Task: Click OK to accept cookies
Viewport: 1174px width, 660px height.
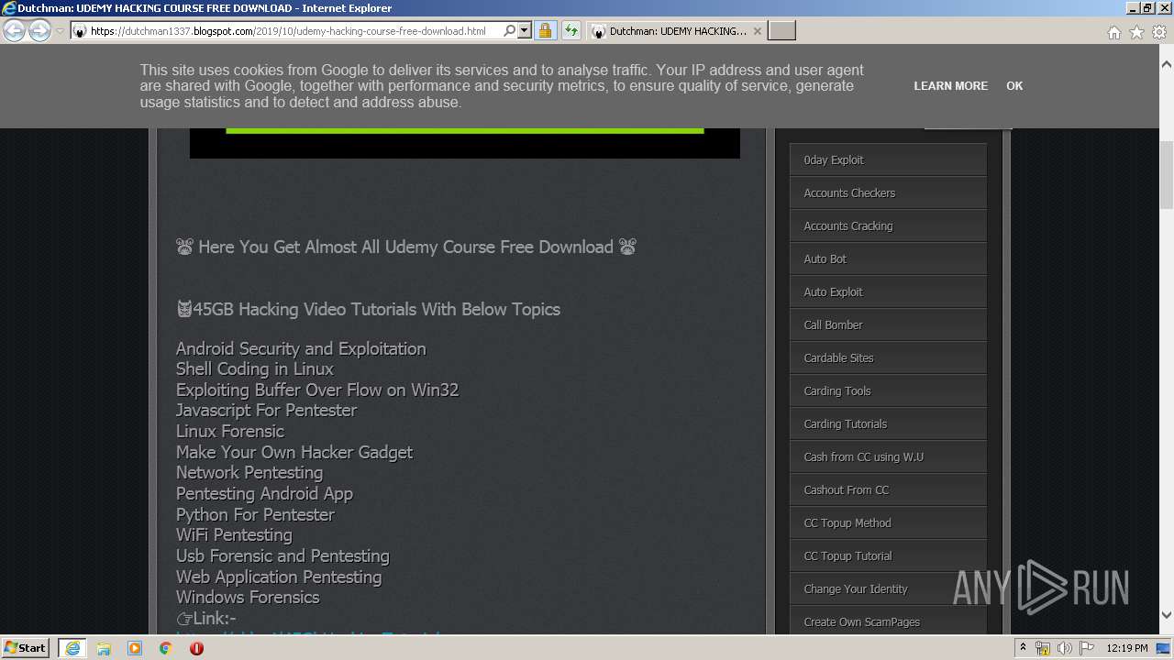Action: (x=1014, y=86)
